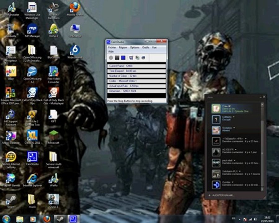The width and height of the screenshot is (279, 223).
Task: Open the OpenOffice.org 3.2 shortcut
Action: click(x=32, y=75)
